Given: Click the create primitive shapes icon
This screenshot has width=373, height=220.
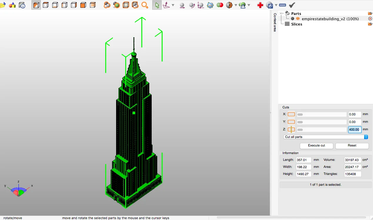Looking at the screenshot, I should (x=12, y=5).
